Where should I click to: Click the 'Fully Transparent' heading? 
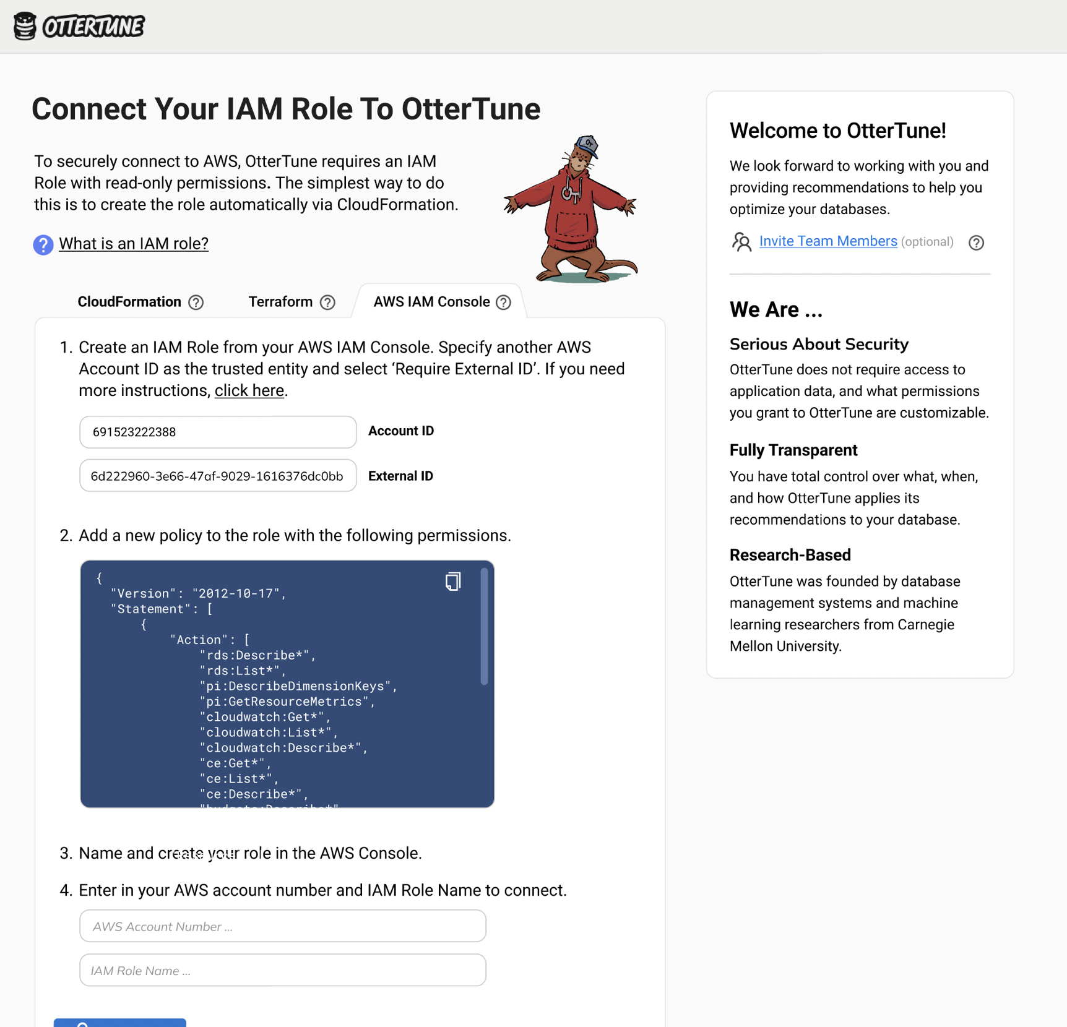click(793, 450)
